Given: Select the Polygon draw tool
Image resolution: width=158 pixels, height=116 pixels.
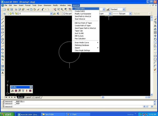Looking at the screenshot, I should coord(3,29).
